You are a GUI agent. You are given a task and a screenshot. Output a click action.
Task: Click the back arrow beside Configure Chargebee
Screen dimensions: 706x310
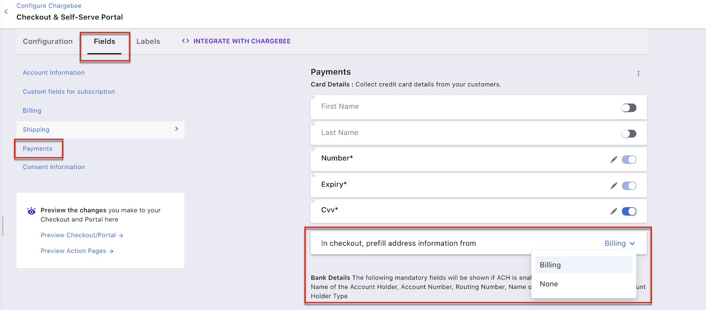(6, 12)
